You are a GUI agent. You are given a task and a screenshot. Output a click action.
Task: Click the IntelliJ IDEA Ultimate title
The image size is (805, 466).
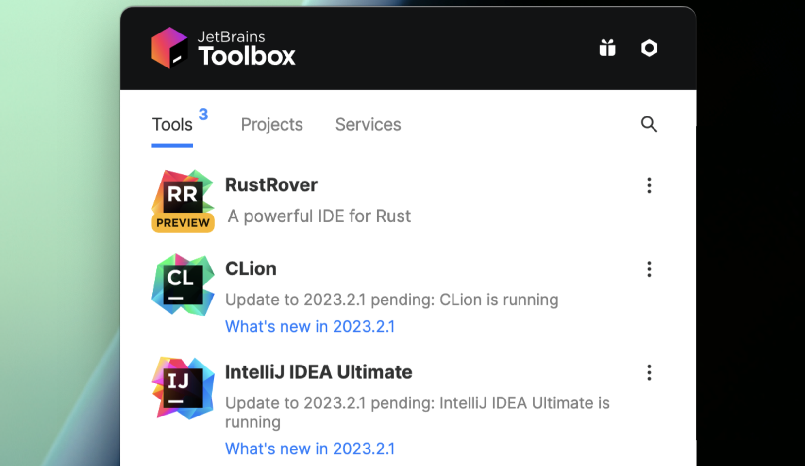319,372
